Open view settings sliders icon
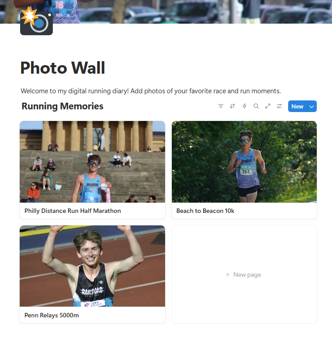This screenshot has width=332, height=337. (279, 106)
